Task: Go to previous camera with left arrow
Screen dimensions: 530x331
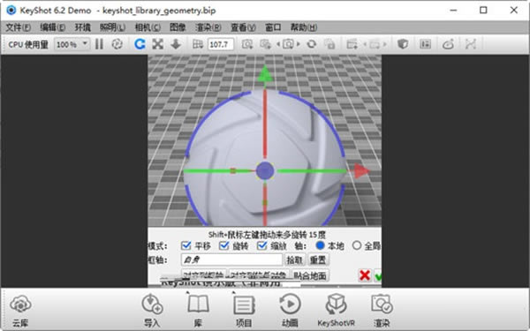Action: [278, 44]
